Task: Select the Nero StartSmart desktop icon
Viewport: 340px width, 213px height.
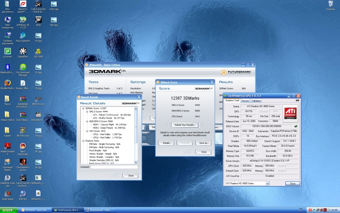Action: coord(23,149)
